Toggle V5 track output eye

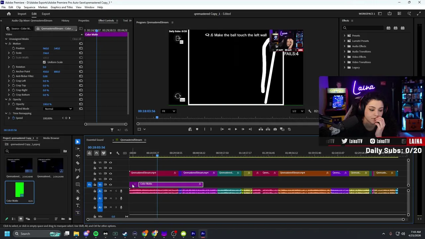[x=111, y=163]
